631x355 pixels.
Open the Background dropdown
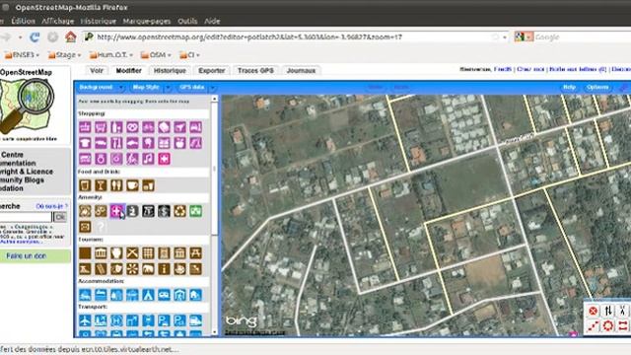101,88
